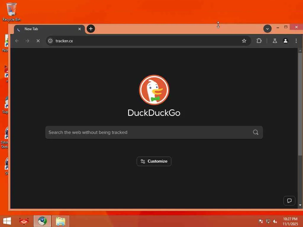The image size is (303, 227).
Task: Close the browser window
Action: click(296, 27)
